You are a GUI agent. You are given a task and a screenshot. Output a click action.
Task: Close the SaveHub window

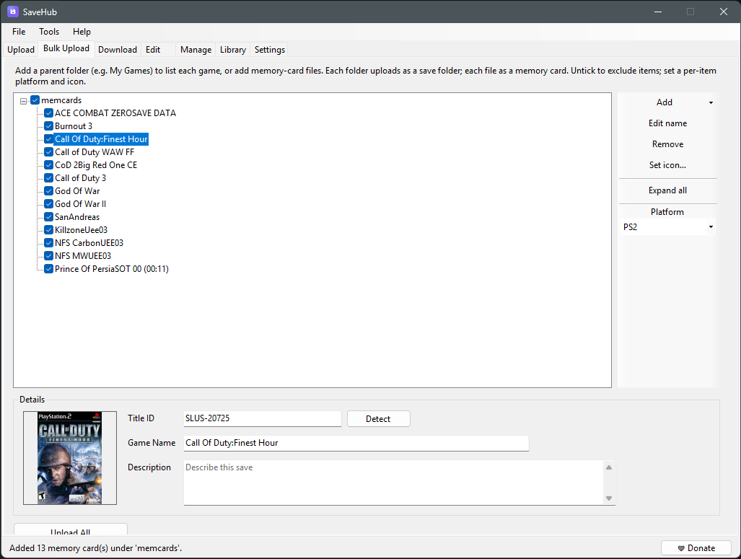coord(724,12)
